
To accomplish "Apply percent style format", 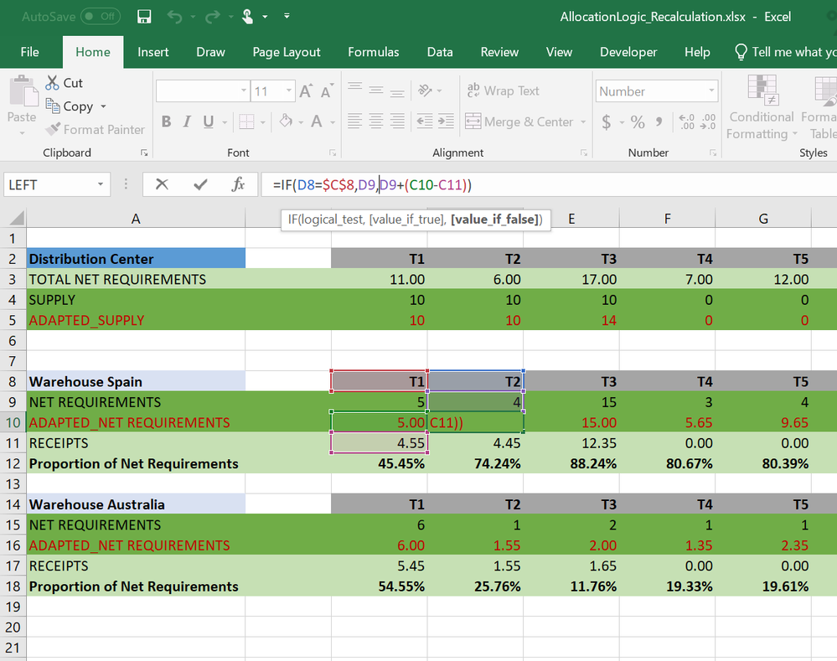I will point(638,122).
